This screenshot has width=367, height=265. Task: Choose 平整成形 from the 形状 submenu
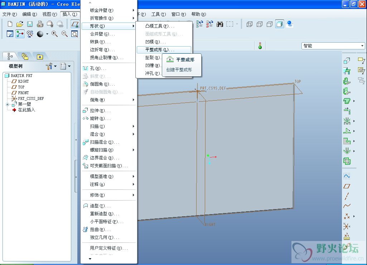[x=164, y=50]
